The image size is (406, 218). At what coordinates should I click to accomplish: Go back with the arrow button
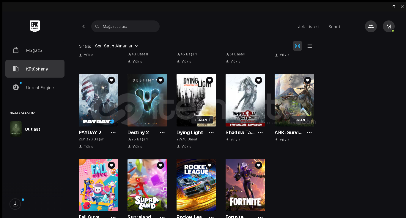click(84, 26)
